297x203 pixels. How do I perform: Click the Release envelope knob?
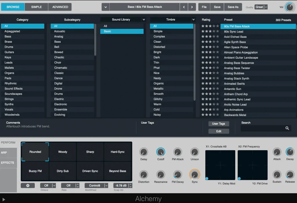click(290, 175)
